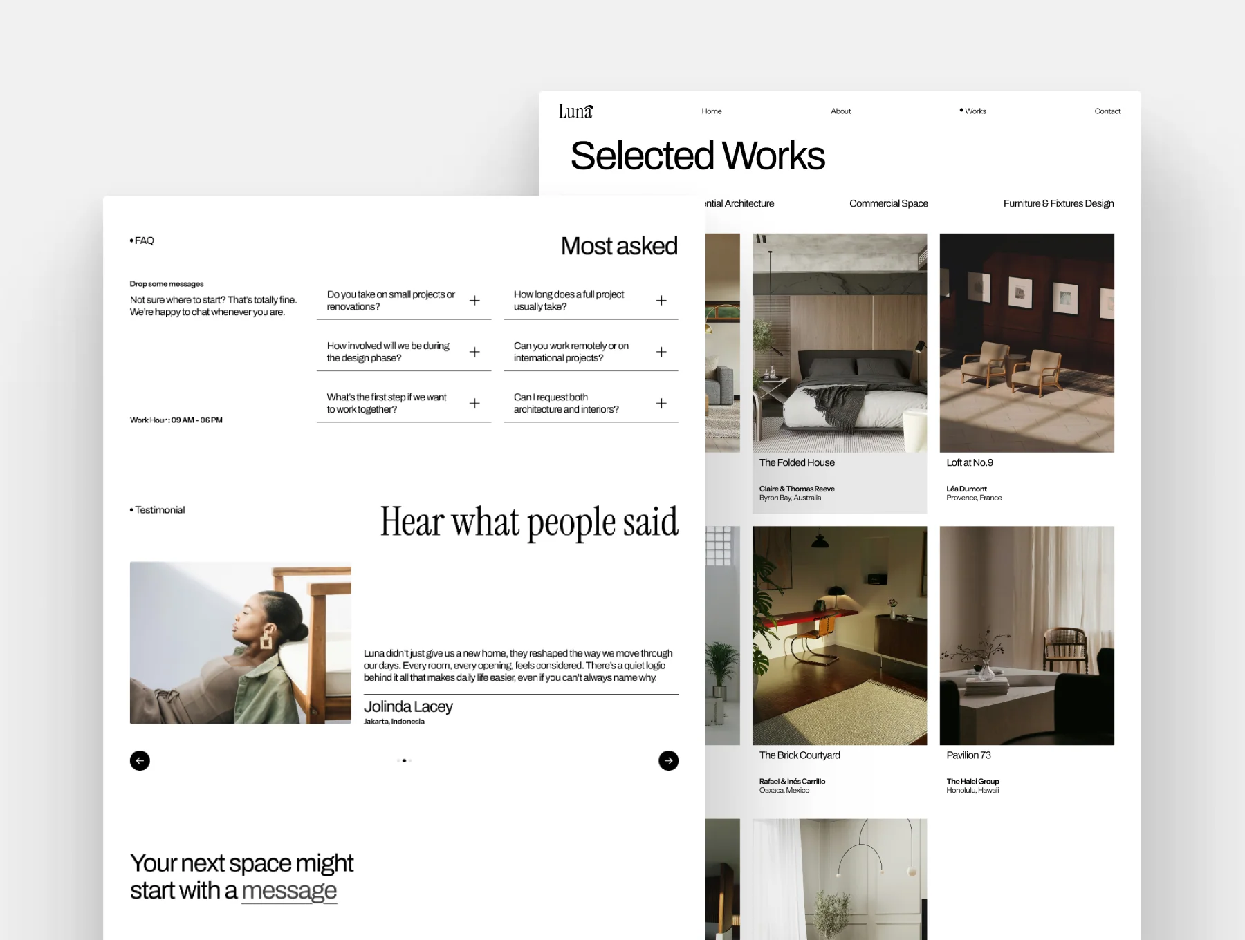Click the 'Selected Works' heading
Viewport: 1245px width, 940px height.
pyautogui.click(x=697, y=156)
